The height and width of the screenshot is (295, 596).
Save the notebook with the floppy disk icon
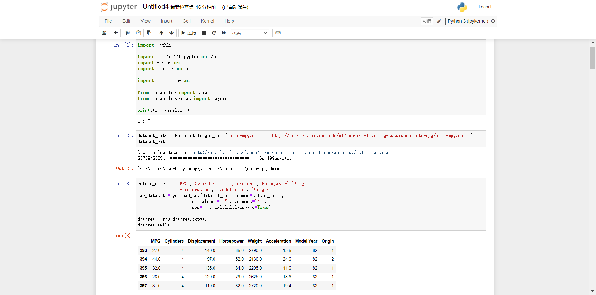(104, 33)
